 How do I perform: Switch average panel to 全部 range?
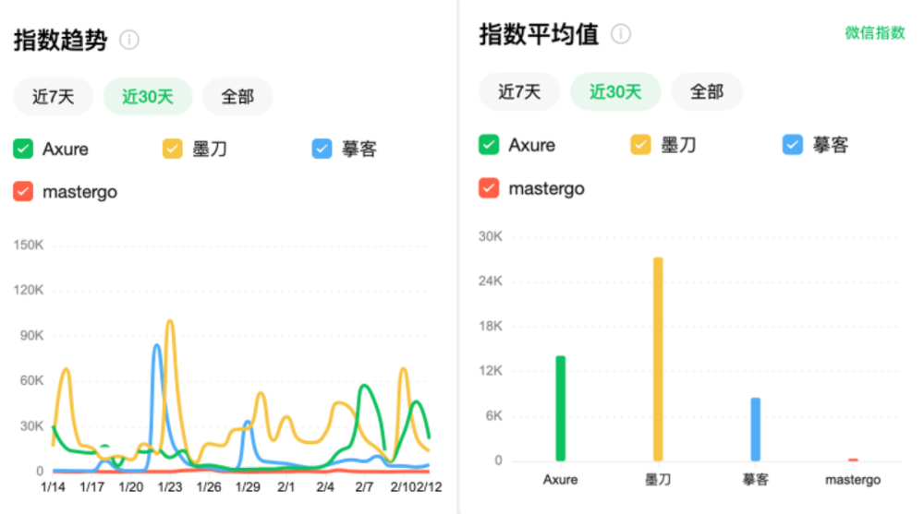point(707,91)
